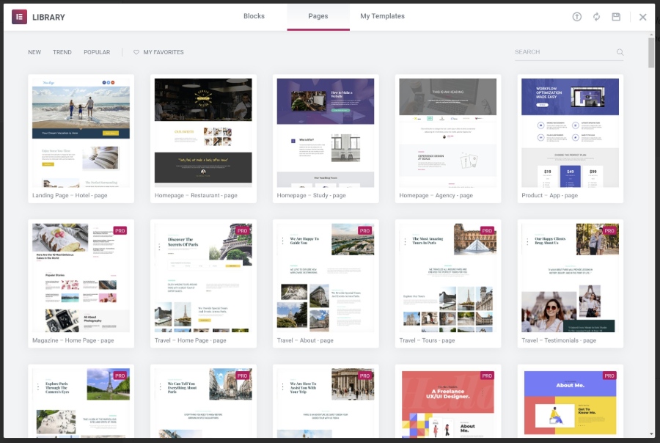
Task: Click 'Travel – Tours - page' title
Action: [x=428, y=340]
